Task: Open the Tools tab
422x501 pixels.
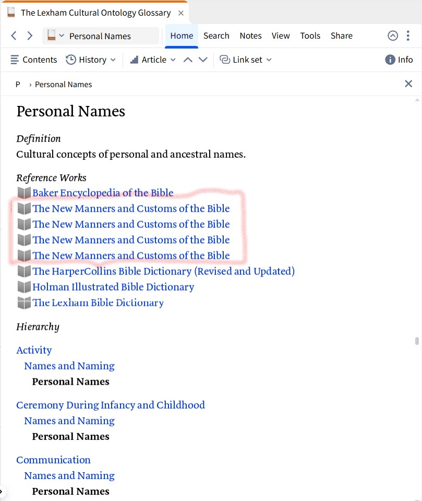Action: (310, 36)
